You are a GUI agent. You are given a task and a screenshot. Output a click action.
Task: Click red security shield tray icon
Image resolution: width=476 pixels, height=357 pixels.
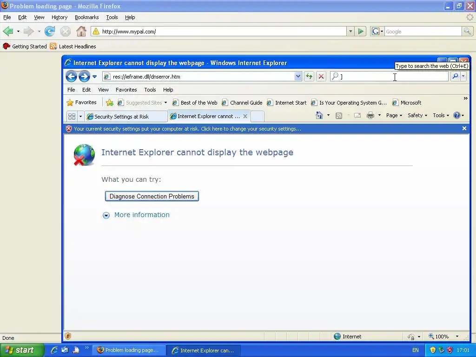(450, 350)
